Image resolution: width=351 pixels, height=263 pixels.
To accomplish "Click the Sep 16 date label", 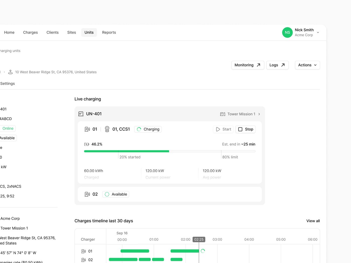I will pyautogui.click(x=122, y=233).
